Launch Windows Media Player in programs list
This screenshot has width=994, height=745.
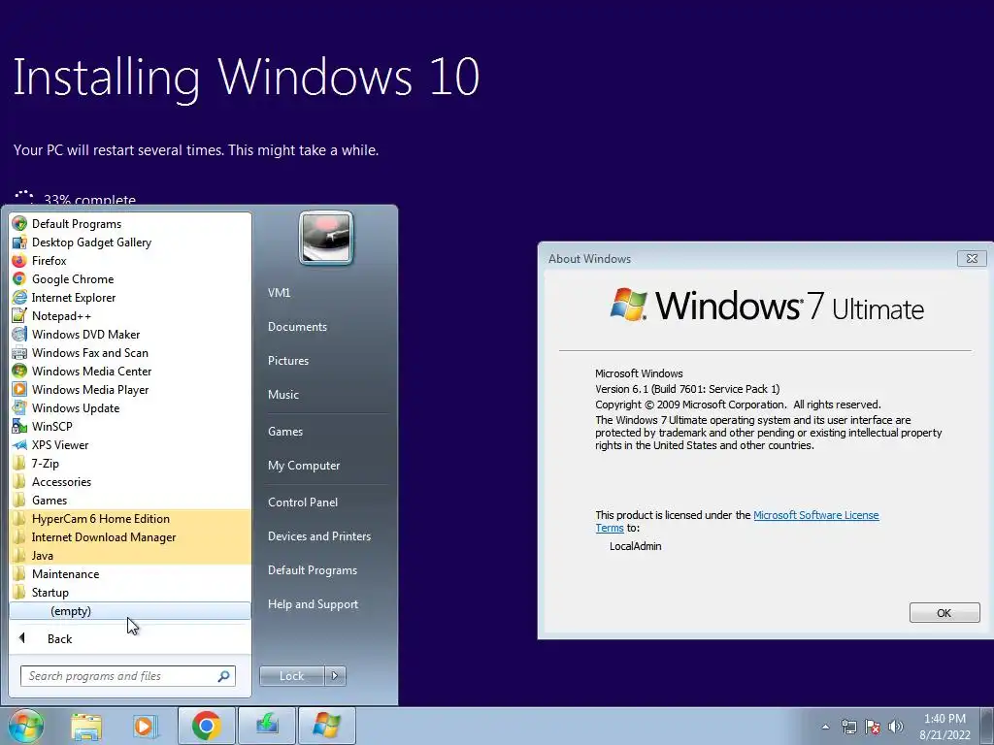19,390
